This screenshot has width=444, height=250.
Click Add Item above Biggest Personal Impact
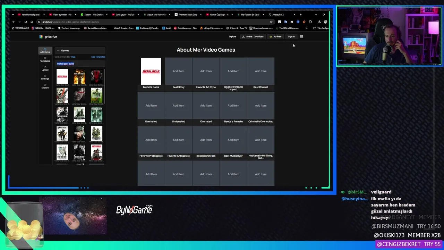click(233, 71)
